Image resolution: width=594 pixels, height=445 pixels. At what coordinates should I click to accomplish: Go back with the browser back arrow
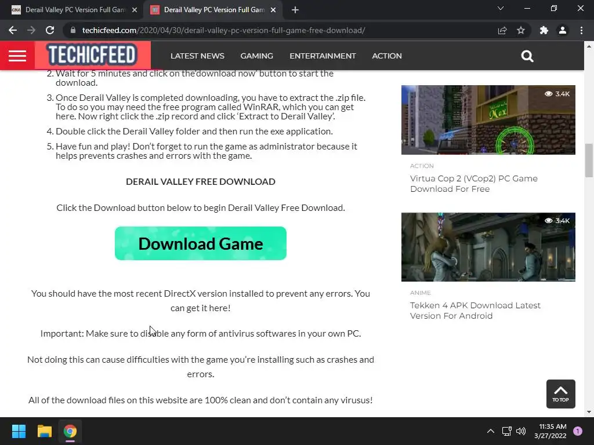[x=13, y=30]
